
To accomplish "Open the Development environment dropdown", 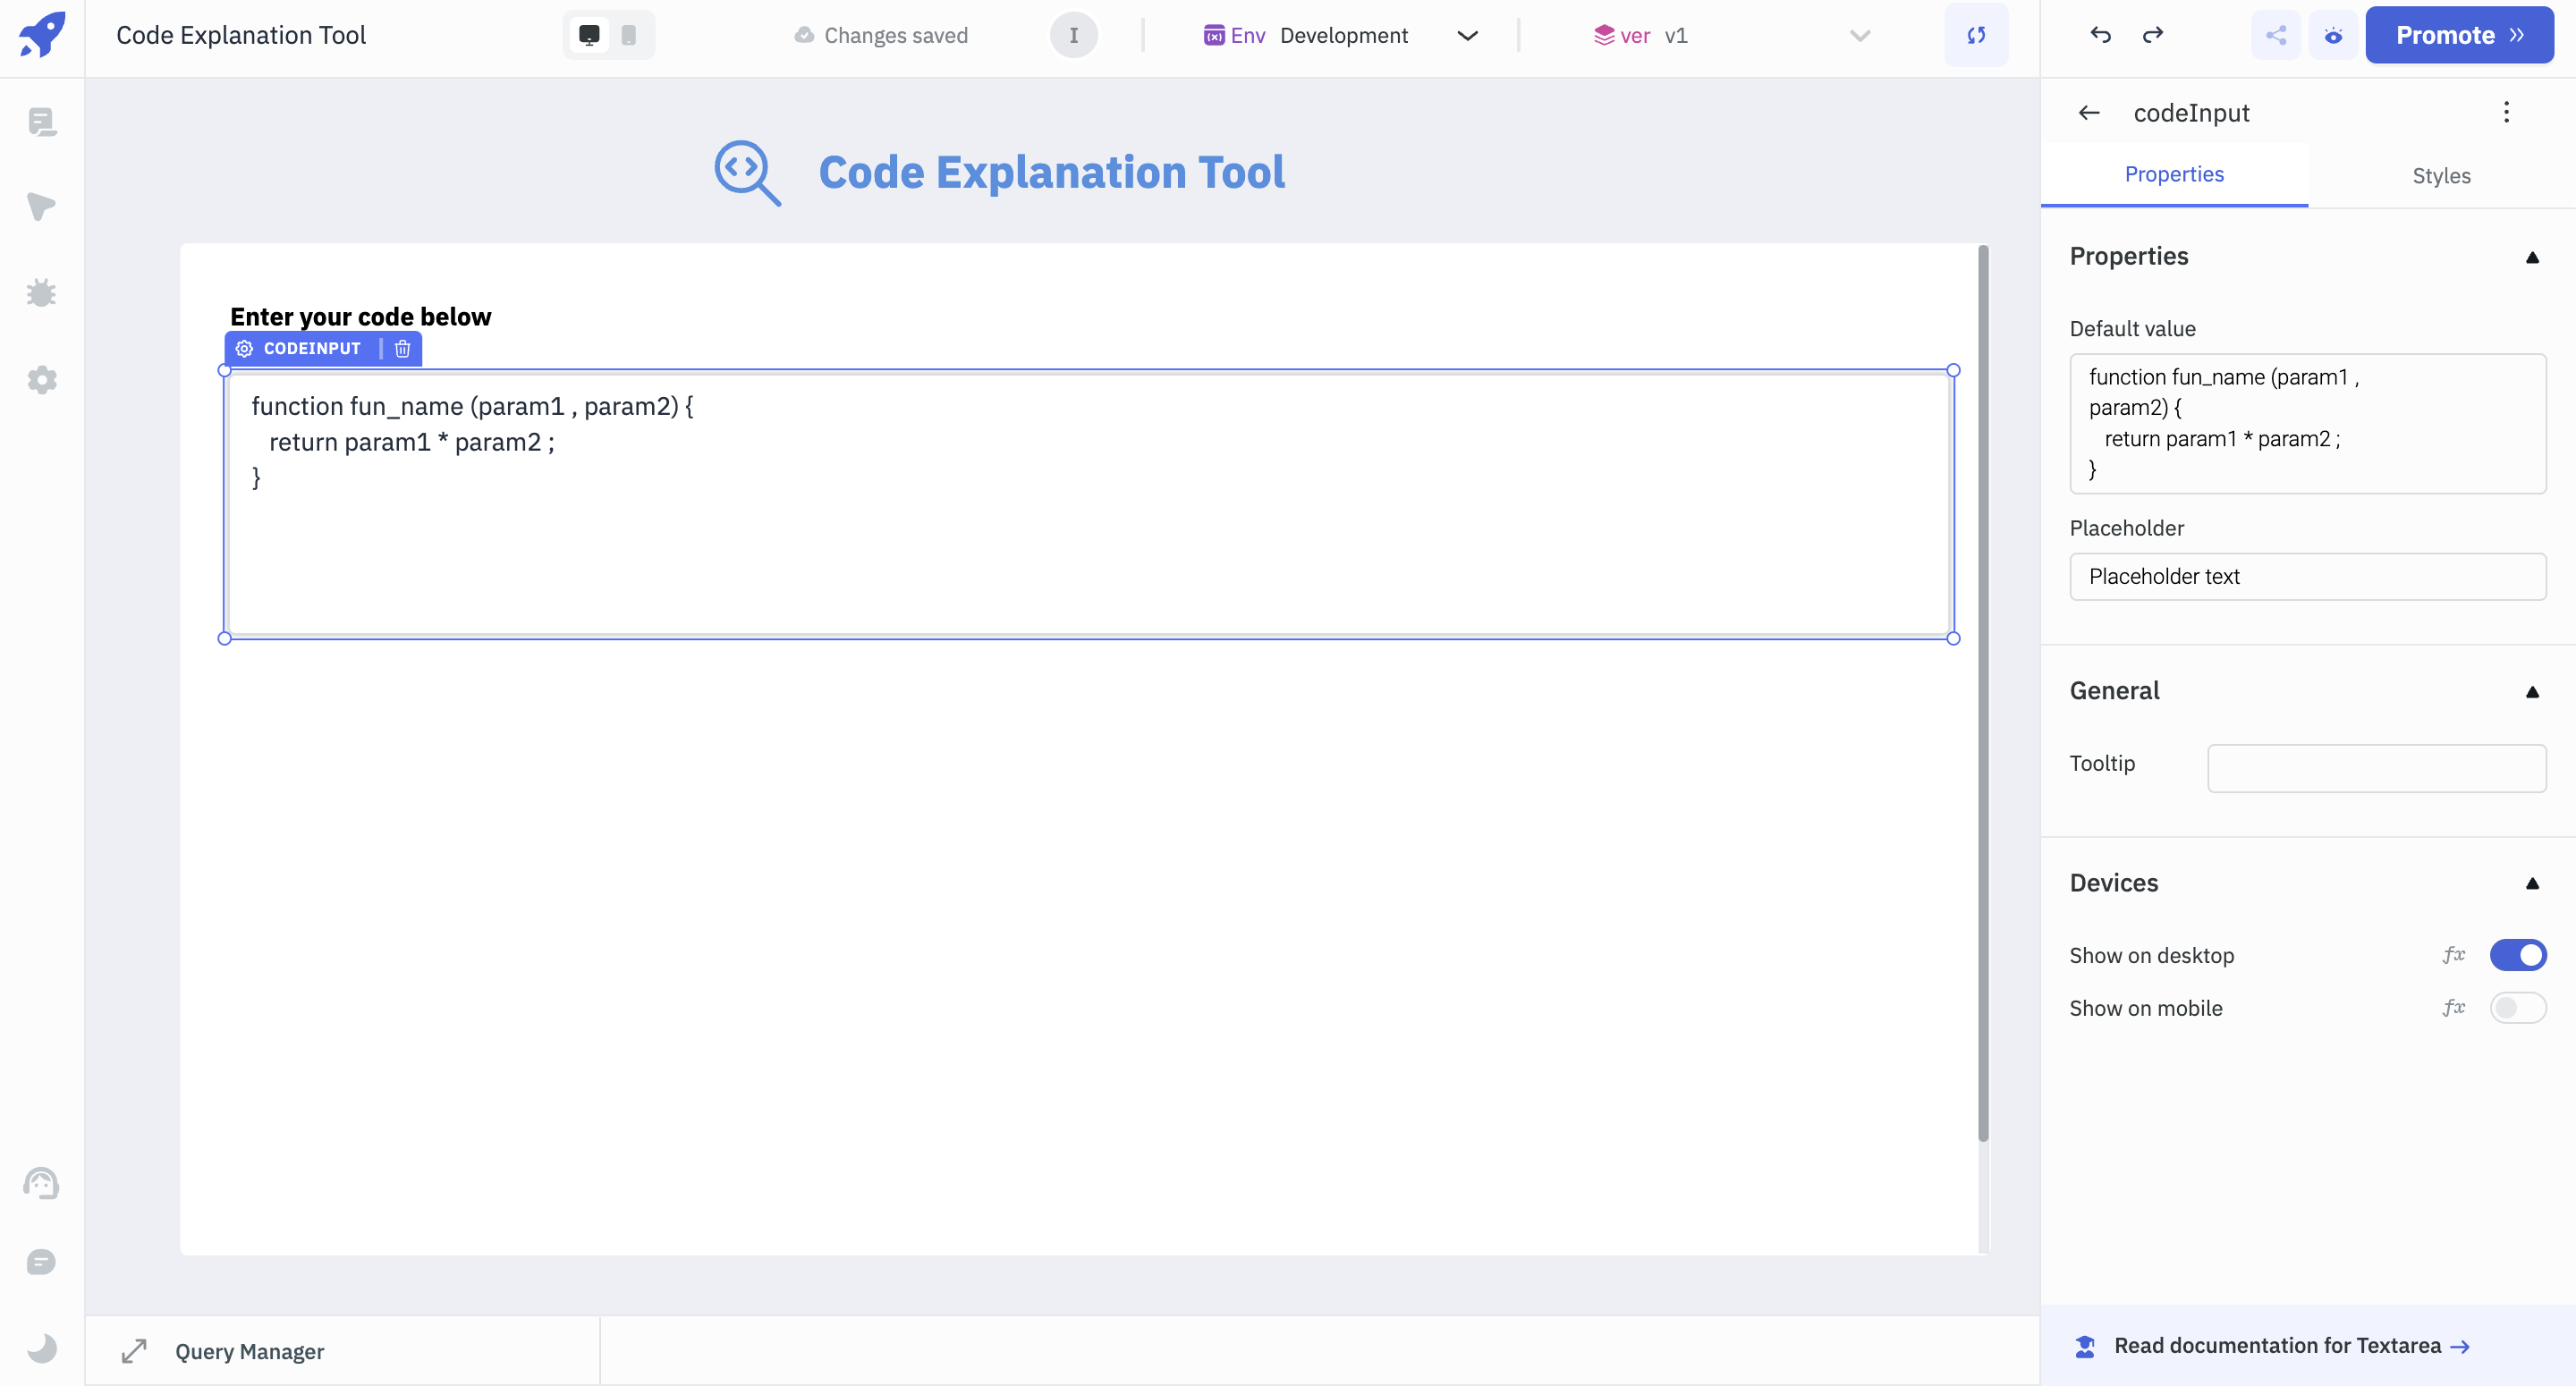I will [1467, 35].
